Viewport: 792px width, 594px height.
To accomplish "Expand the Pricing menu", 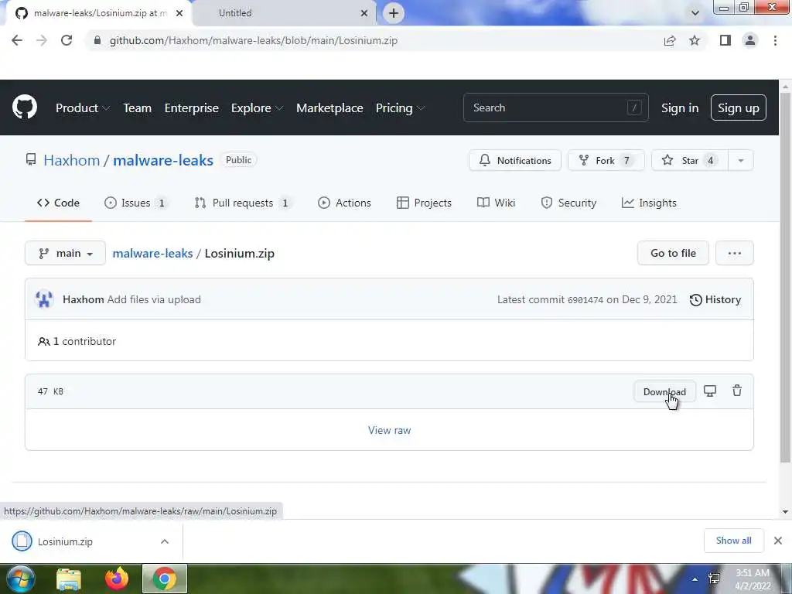I will tap(400, 108).
